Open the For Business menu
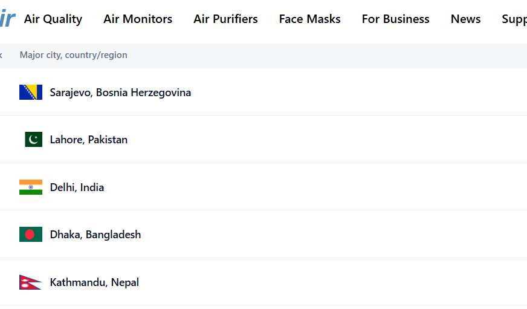The image size is (527, 309). click(396, 19)
